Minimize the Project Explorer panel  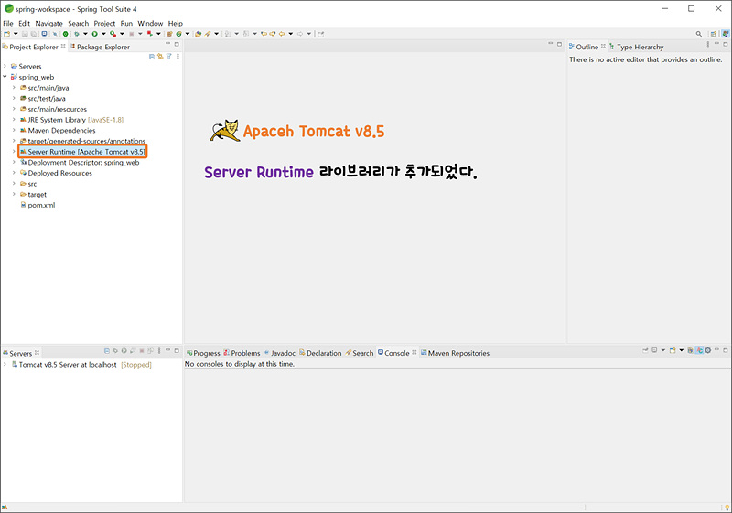pyautogui.click(x=167, y=44)
